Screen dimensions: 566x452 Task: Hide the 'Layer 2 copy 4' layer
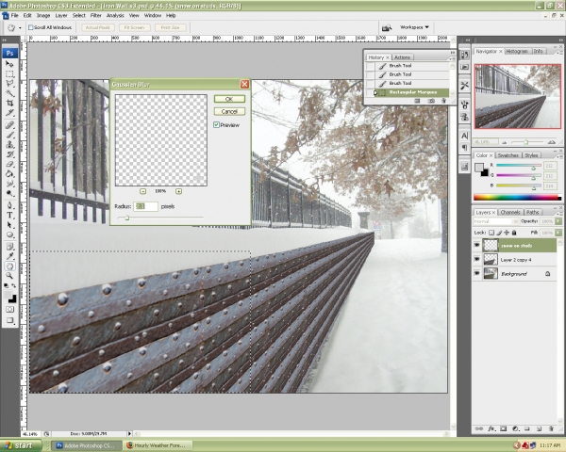[476, 259]
